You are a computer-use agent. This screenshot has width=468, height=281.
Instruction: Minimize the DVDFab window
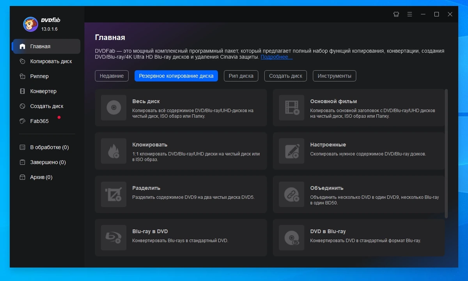(423, 14)
